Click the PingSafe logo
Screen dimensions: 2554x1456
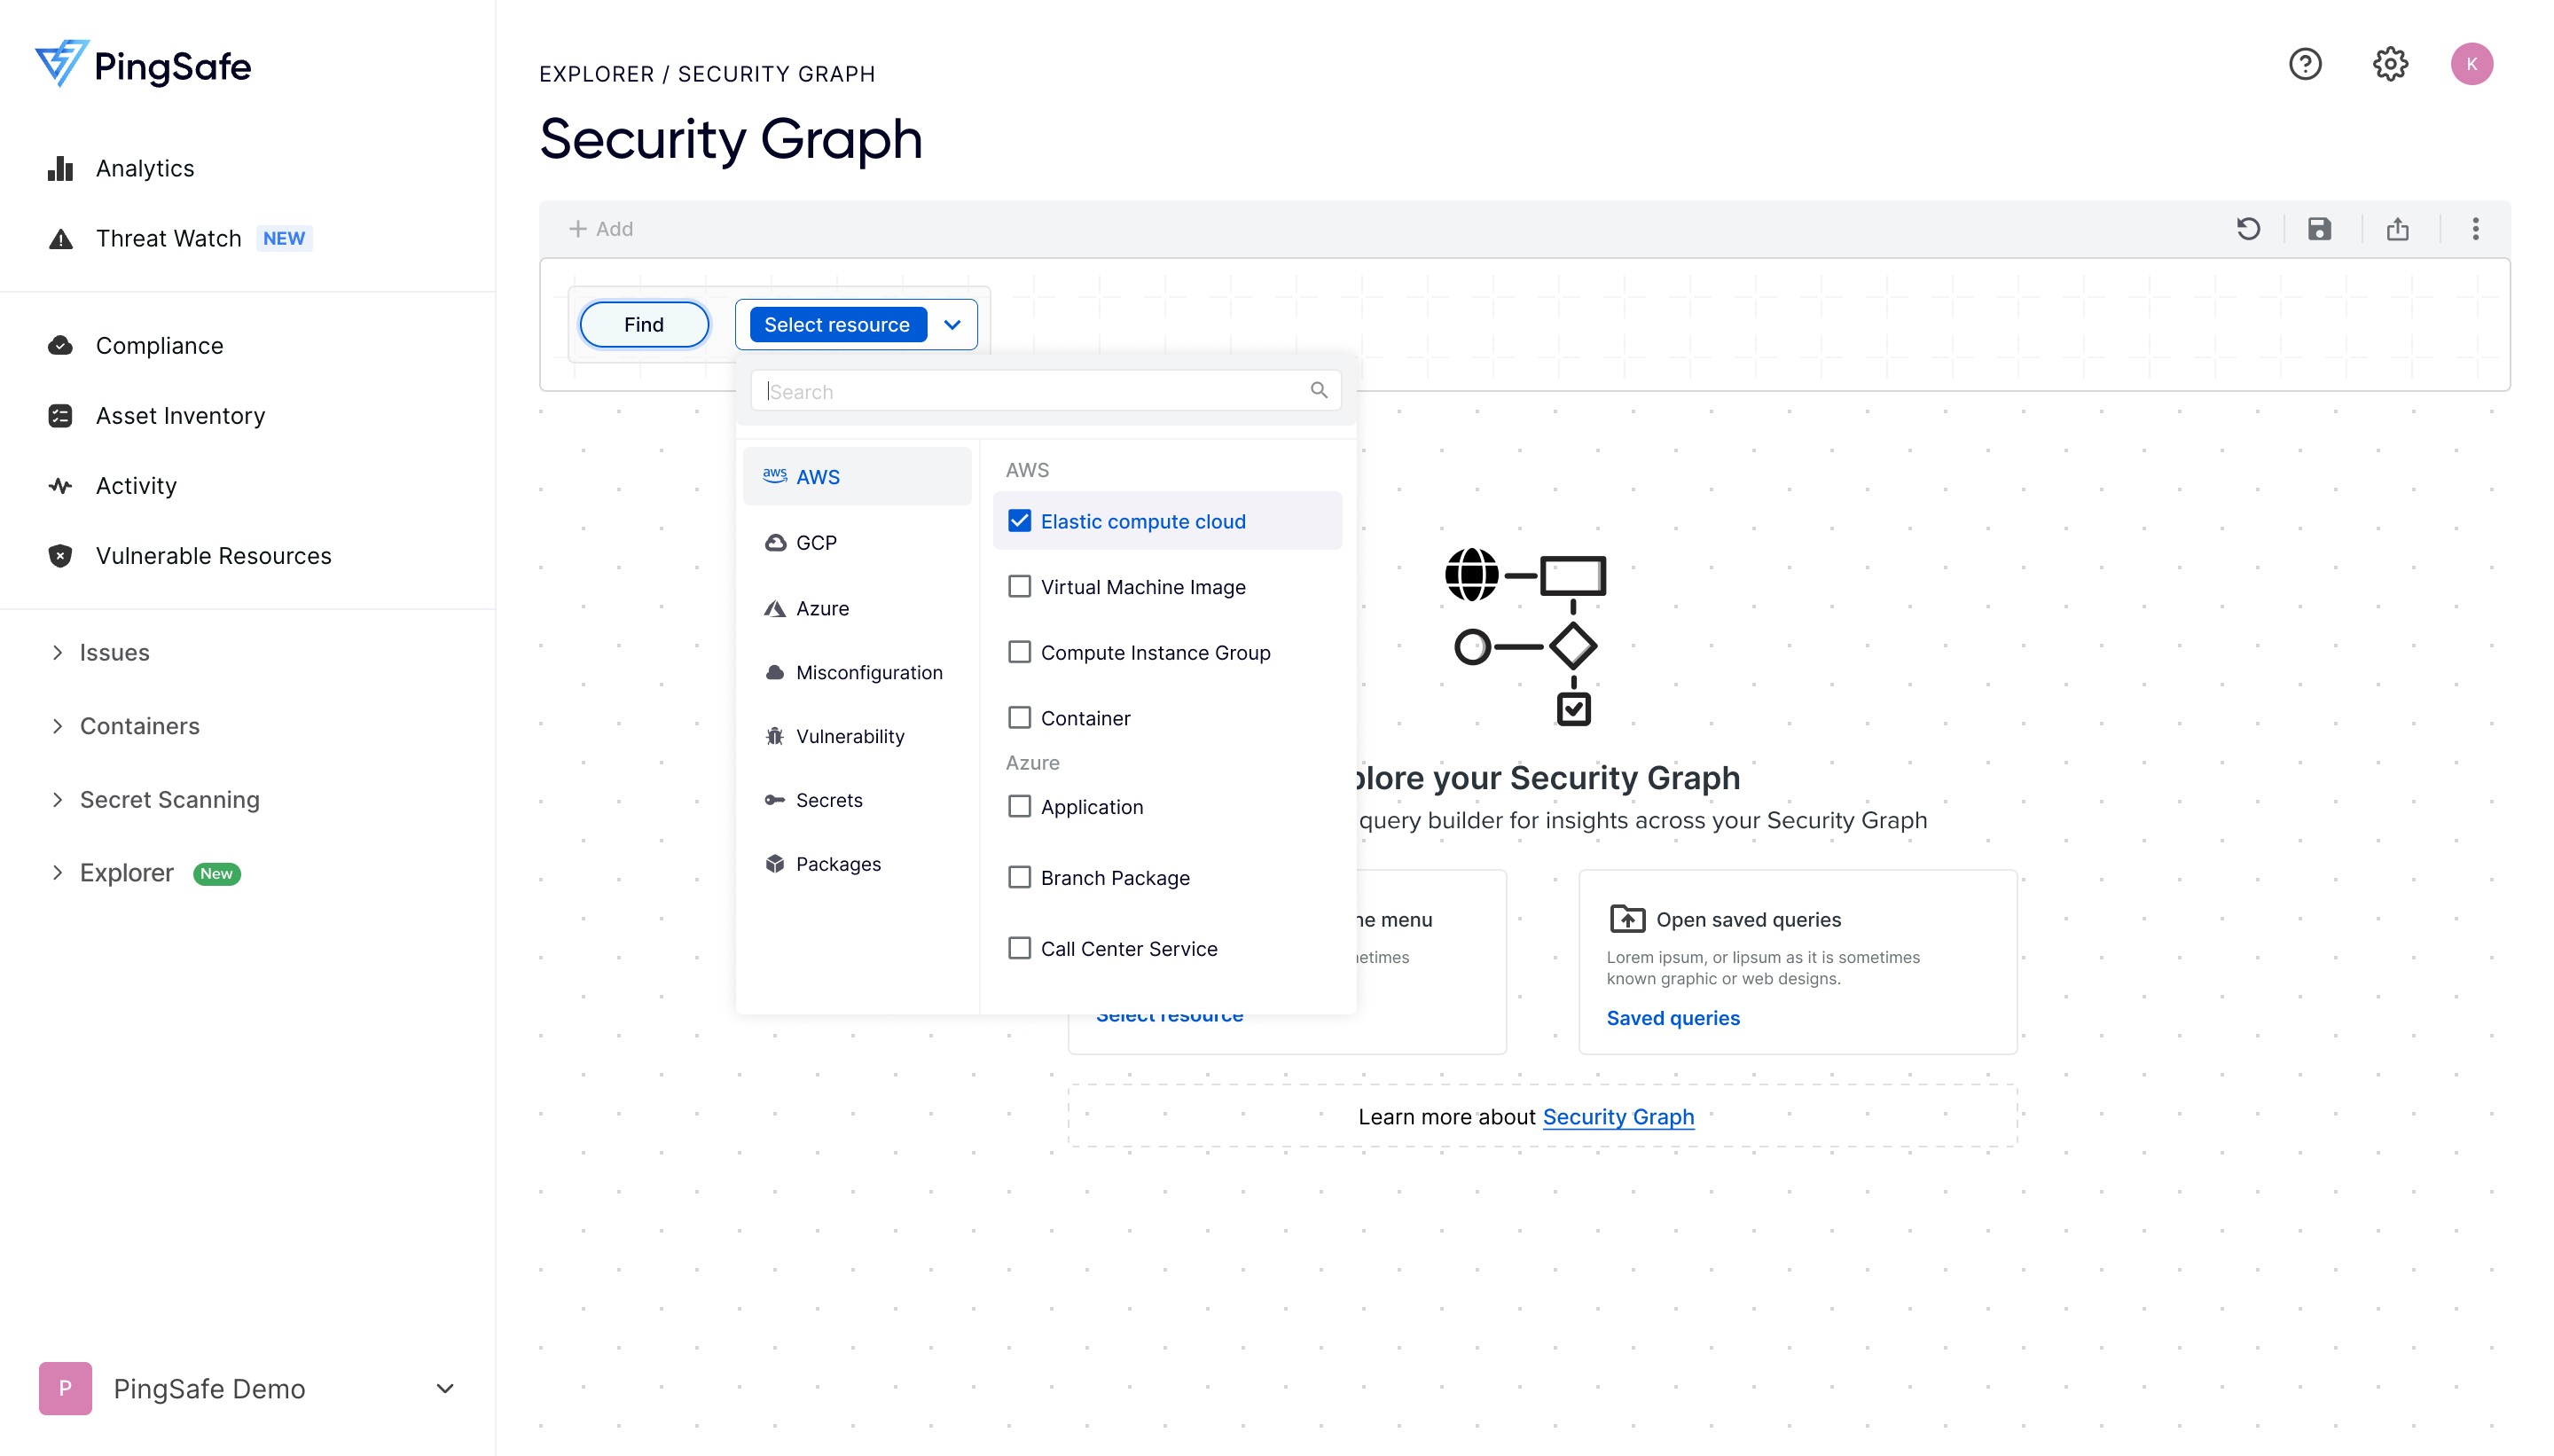(x=143, y=66)
